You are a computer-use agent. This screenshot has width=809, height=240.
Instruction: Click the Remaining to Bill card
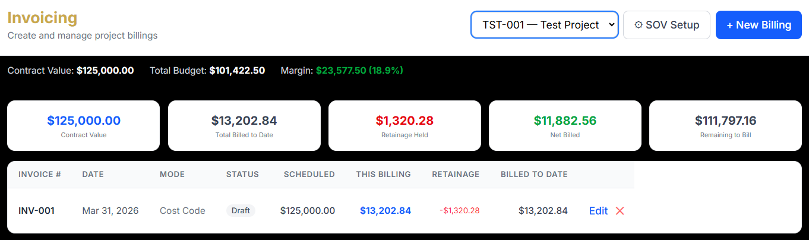pyautogui.click(x=725, y=125)
